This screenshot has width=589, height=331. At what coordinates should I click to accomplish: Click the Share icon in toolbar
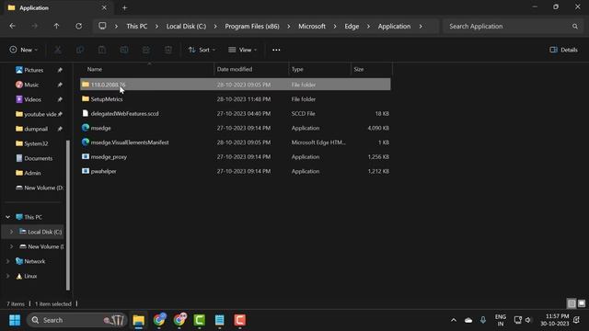(x=146, y=50)
